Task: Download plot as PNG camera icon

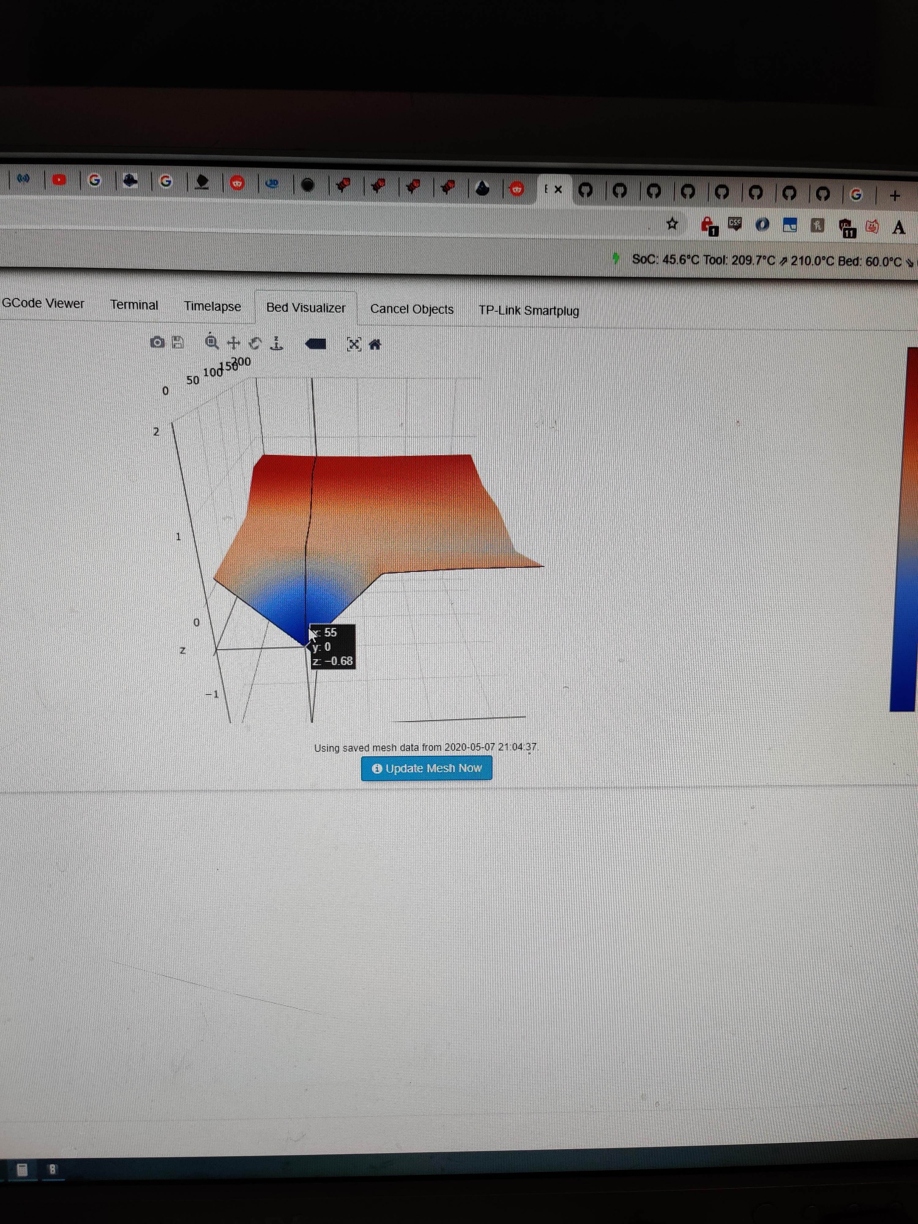Action: [157, 342]
